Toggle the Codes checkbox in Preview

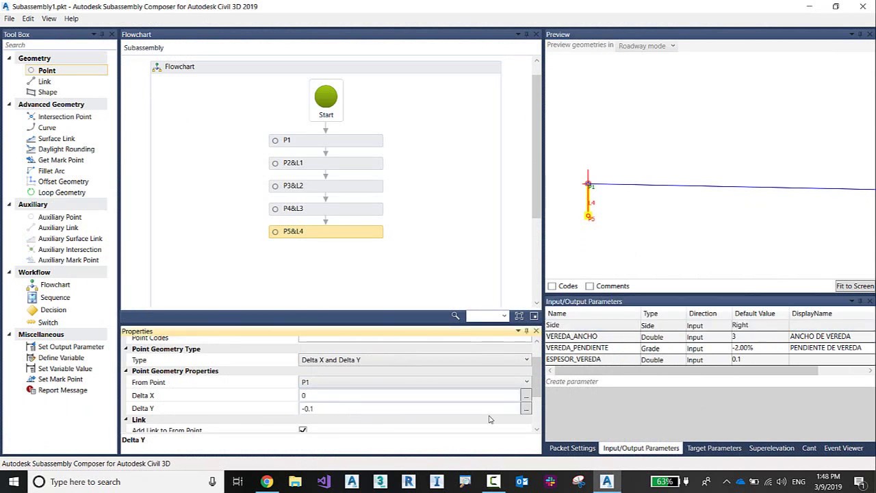552,286
